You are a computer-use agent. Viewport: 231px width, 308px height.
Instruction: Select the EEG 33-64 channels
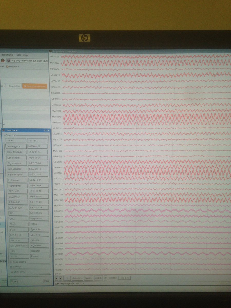18,197
